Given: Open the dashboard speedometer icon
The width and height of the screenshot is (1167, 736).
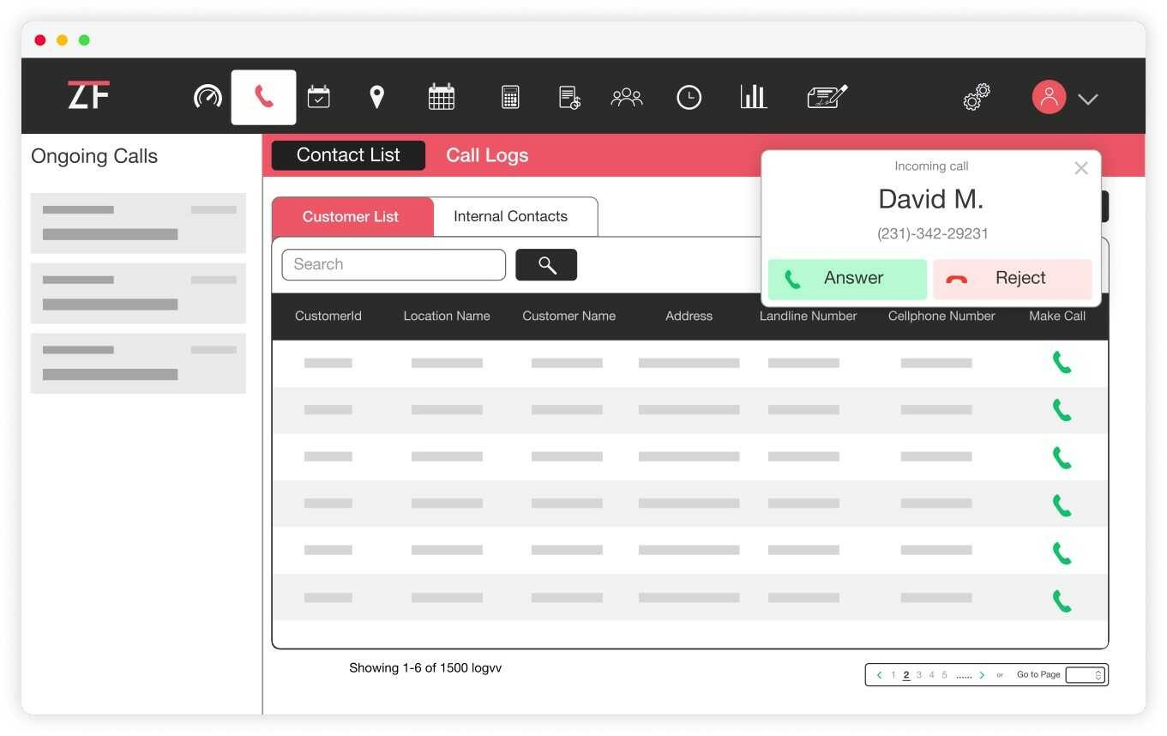Looking at the screenshot, I should [x=208, y=97].
